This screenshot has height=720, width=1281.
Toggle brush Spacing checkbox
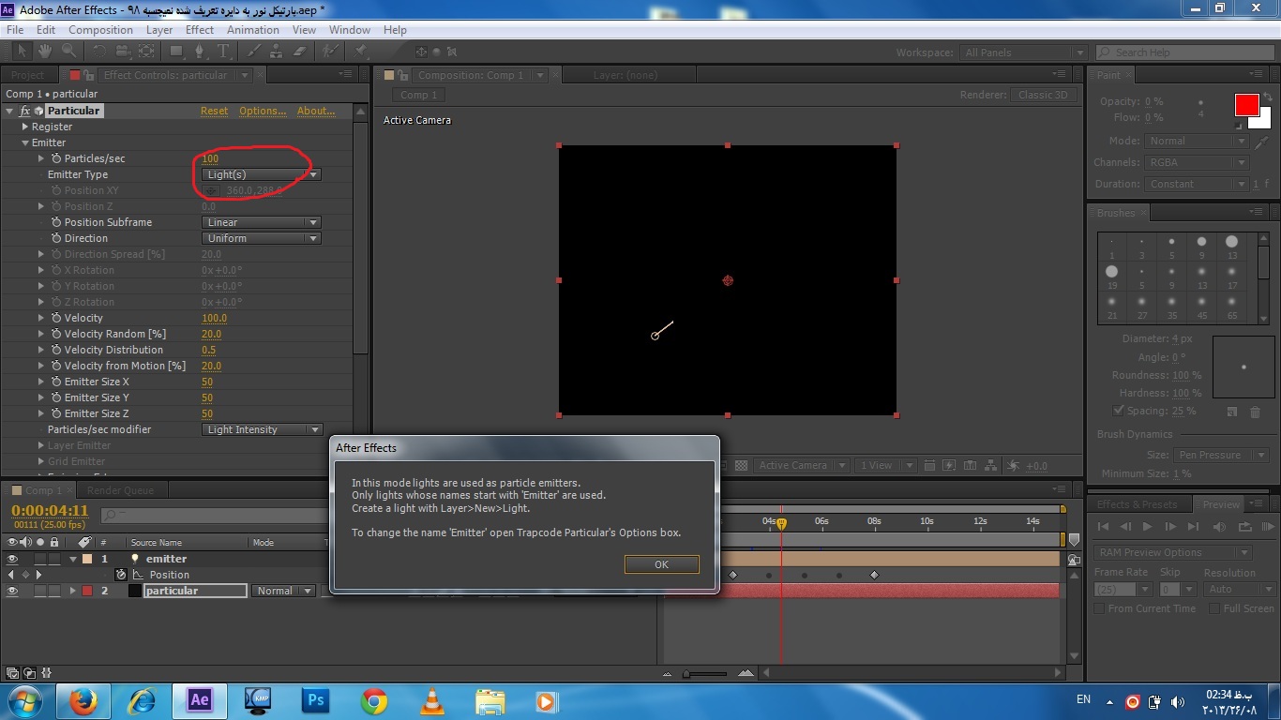[x=1118, y=411]
